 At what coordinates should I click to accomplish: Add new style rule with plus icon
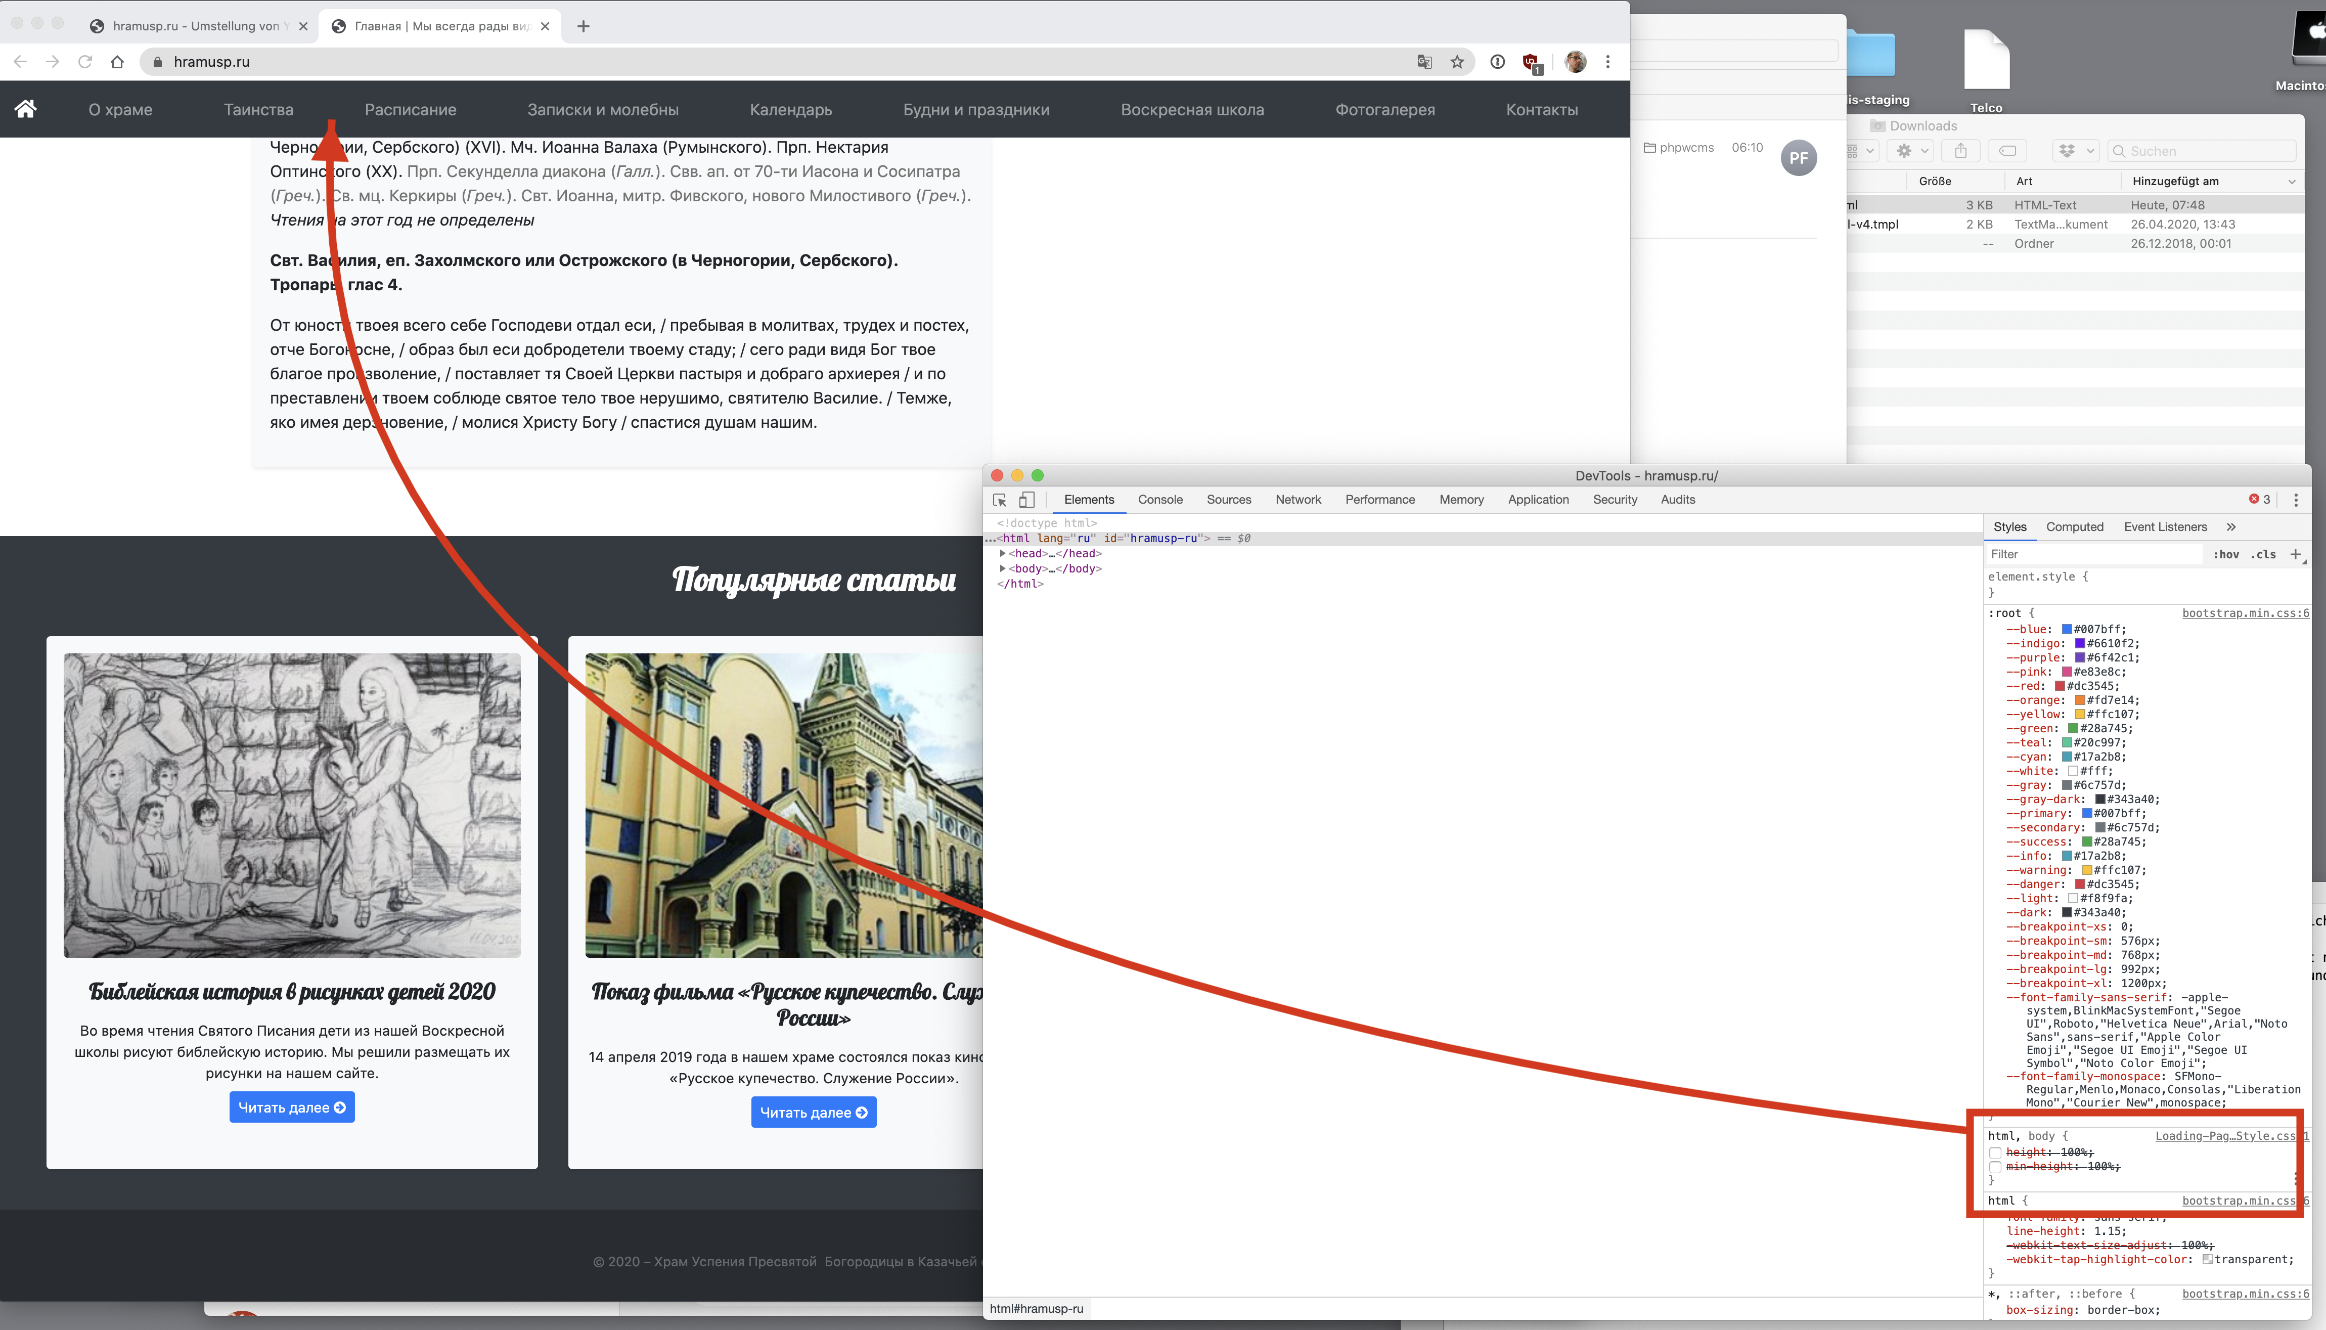click(x=2295, y=554)
